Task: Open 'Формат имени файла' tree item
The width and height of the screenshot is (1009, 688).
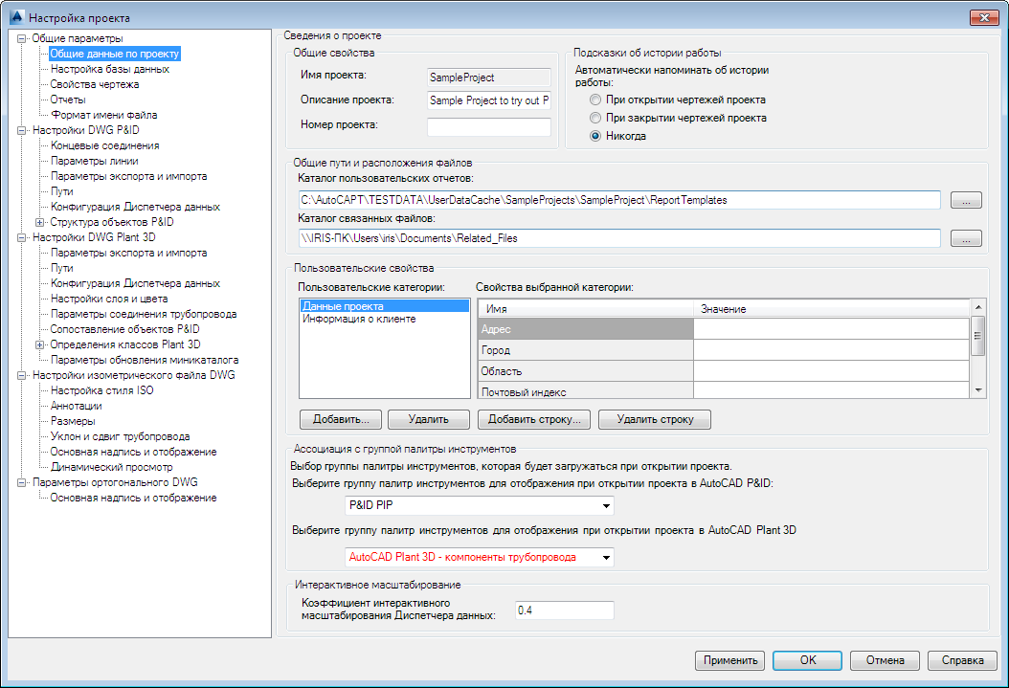Action: pyautogui.click(x=103, y=115)
